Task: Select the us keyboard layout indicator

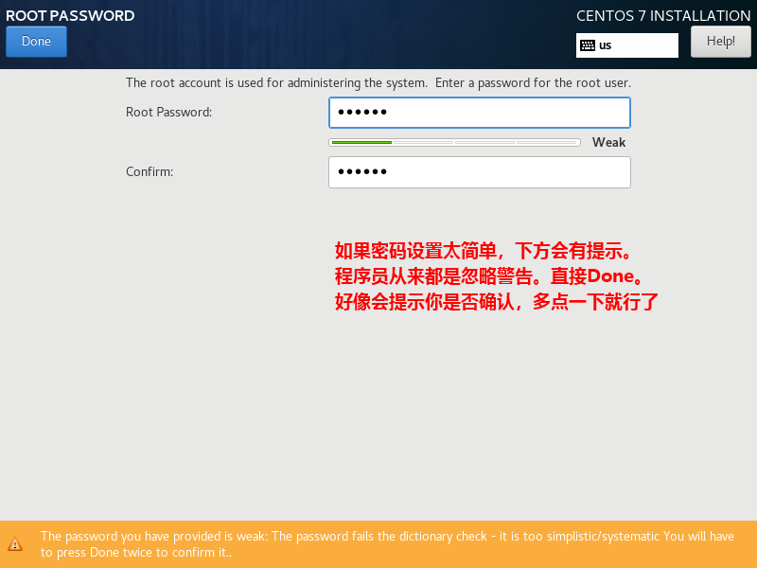Action: 626,45
